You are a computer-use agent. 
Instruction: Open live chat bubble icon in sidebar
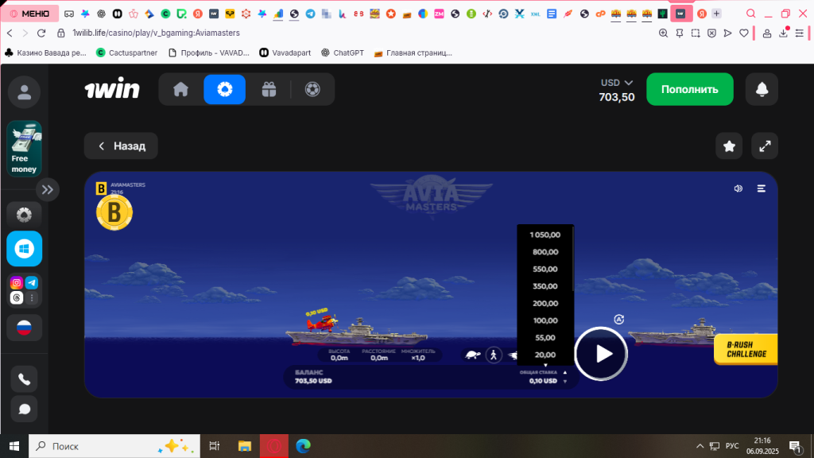(24, 409)
